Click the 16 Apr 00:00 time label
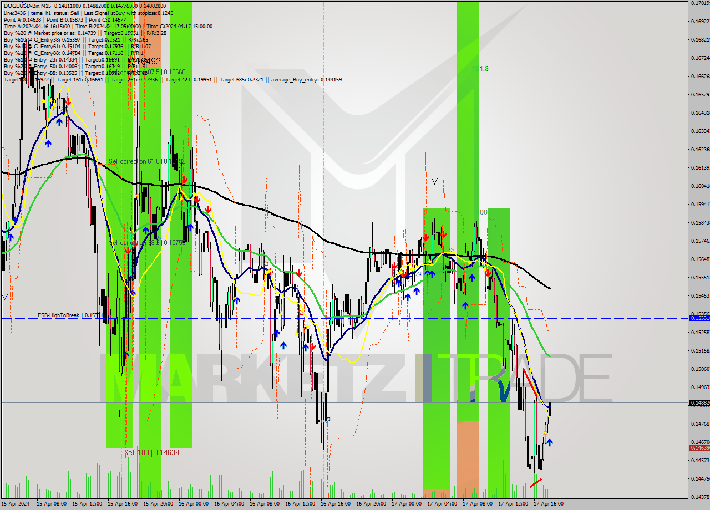710x510 pixels. coord(193,504)
